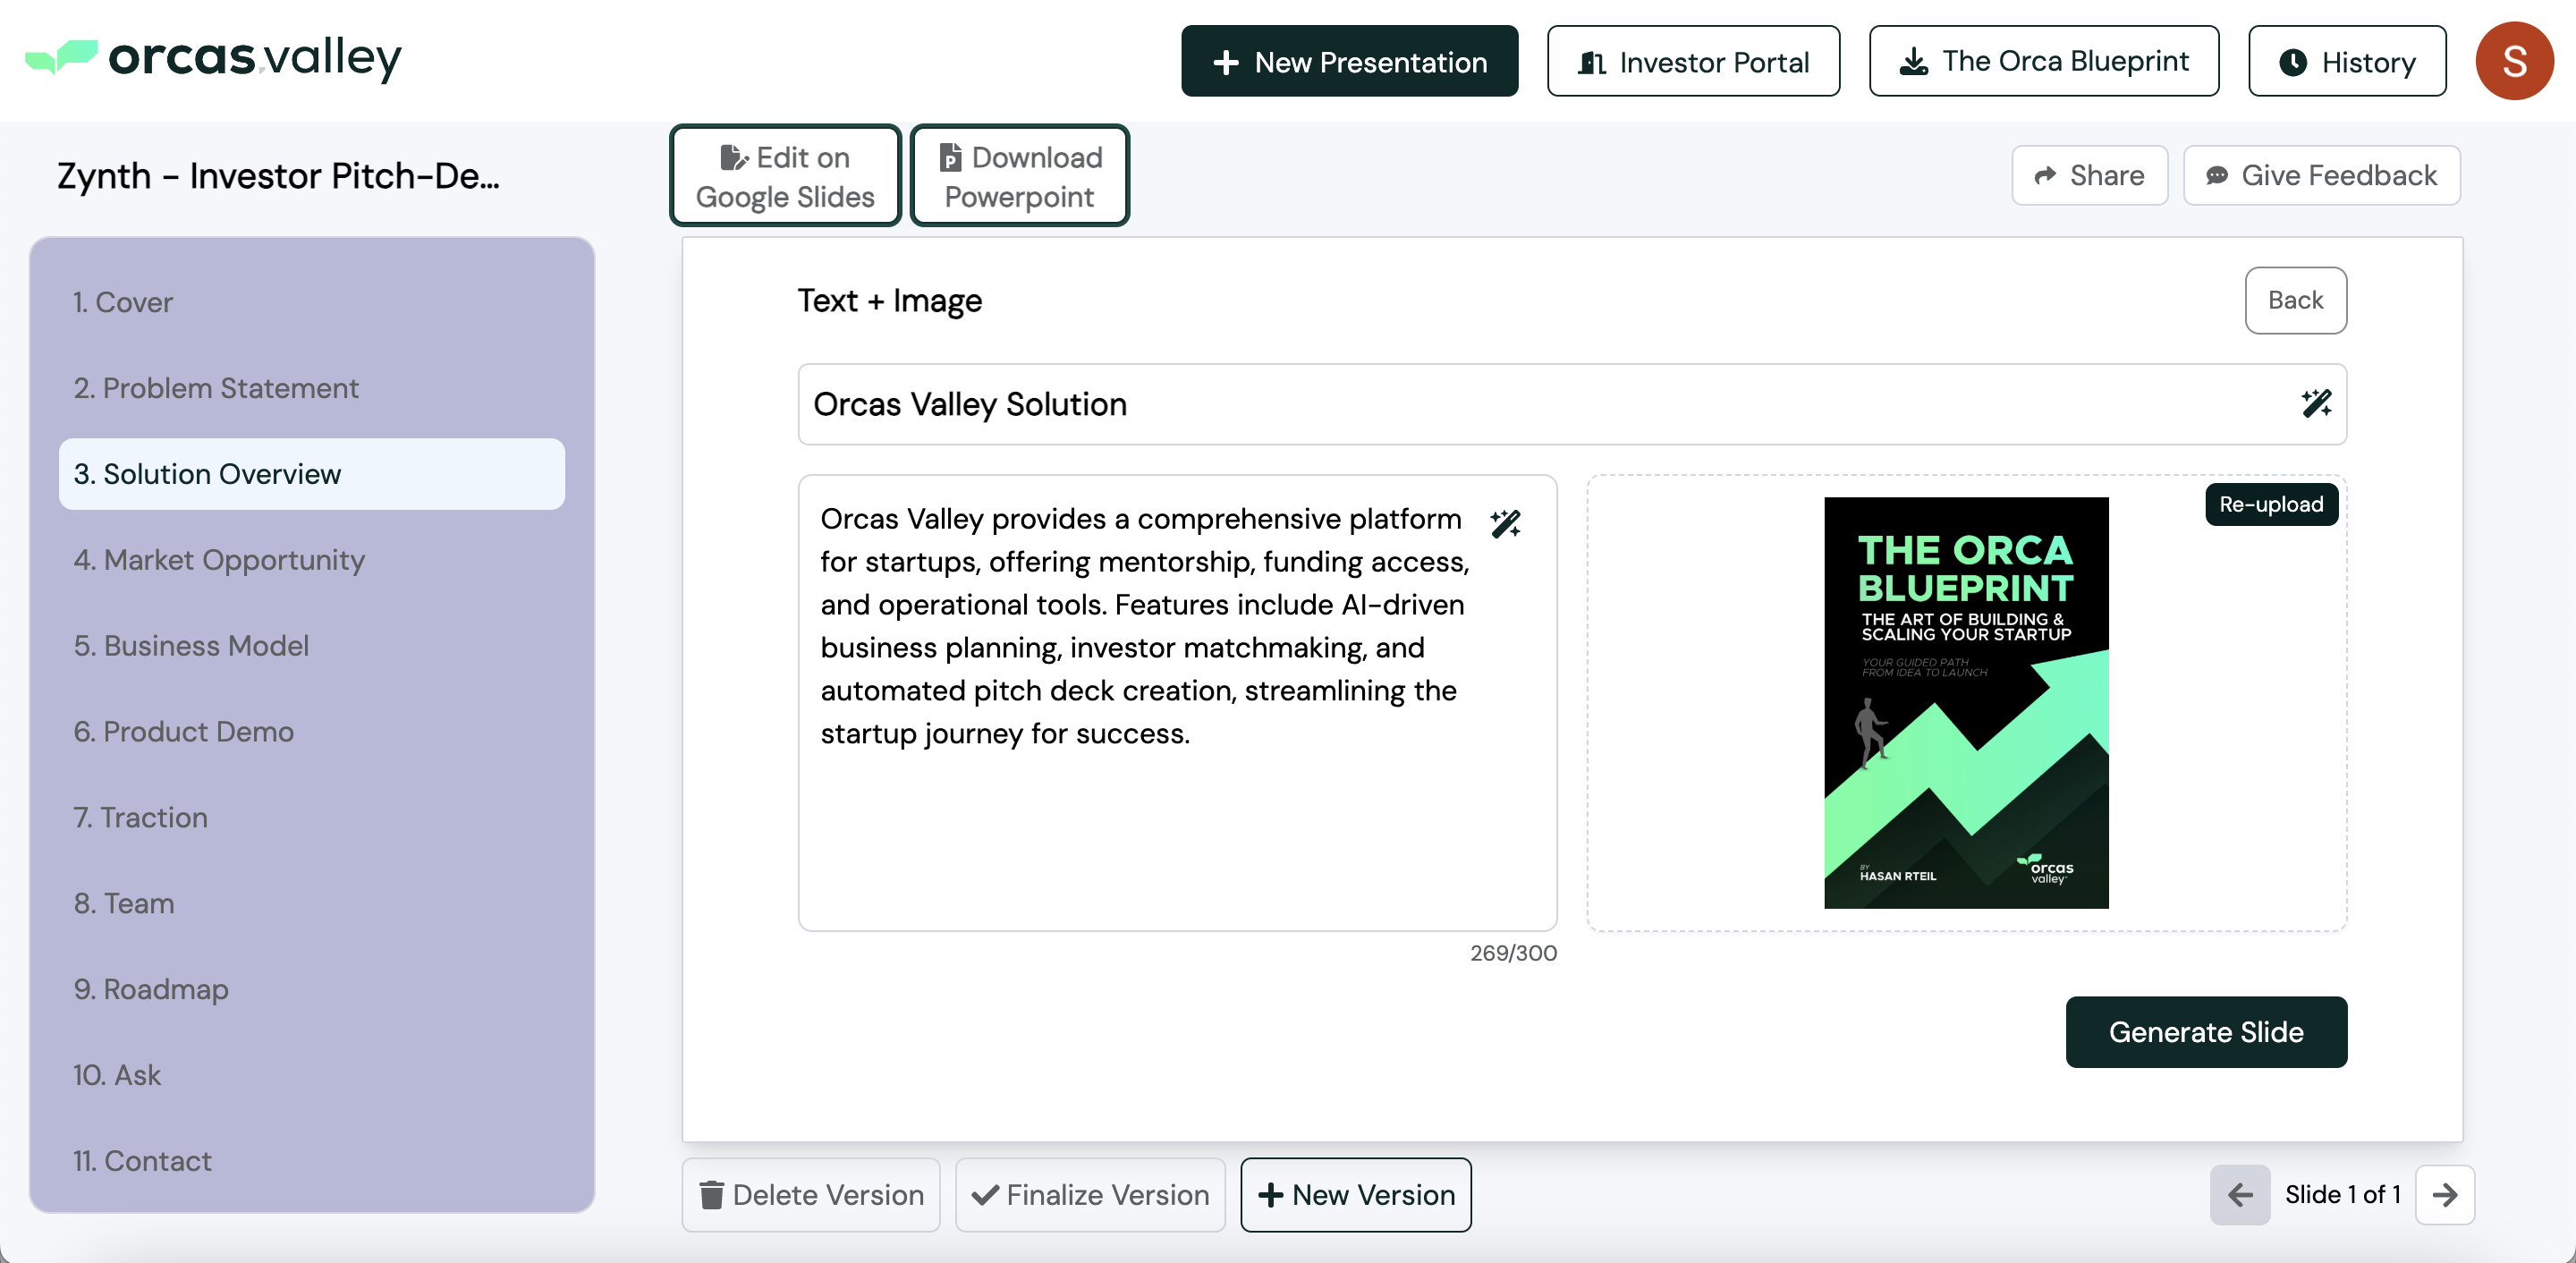Image resolution: width=2576 pixels, height=1263 pixels.
Task: Open user avatar S profile
Action: pyautogui.click(x=2513, y=62)
